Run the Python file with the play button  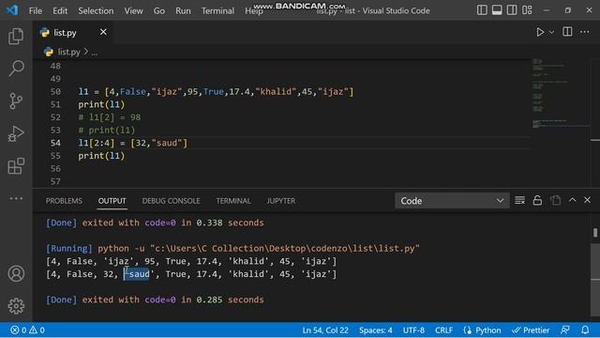pos(540,32)
